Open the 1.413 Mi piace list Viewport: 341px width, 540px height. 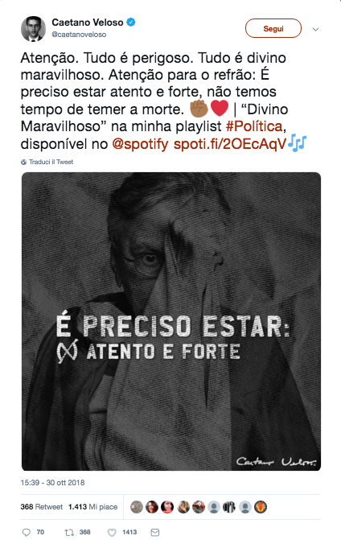[93, 507]
